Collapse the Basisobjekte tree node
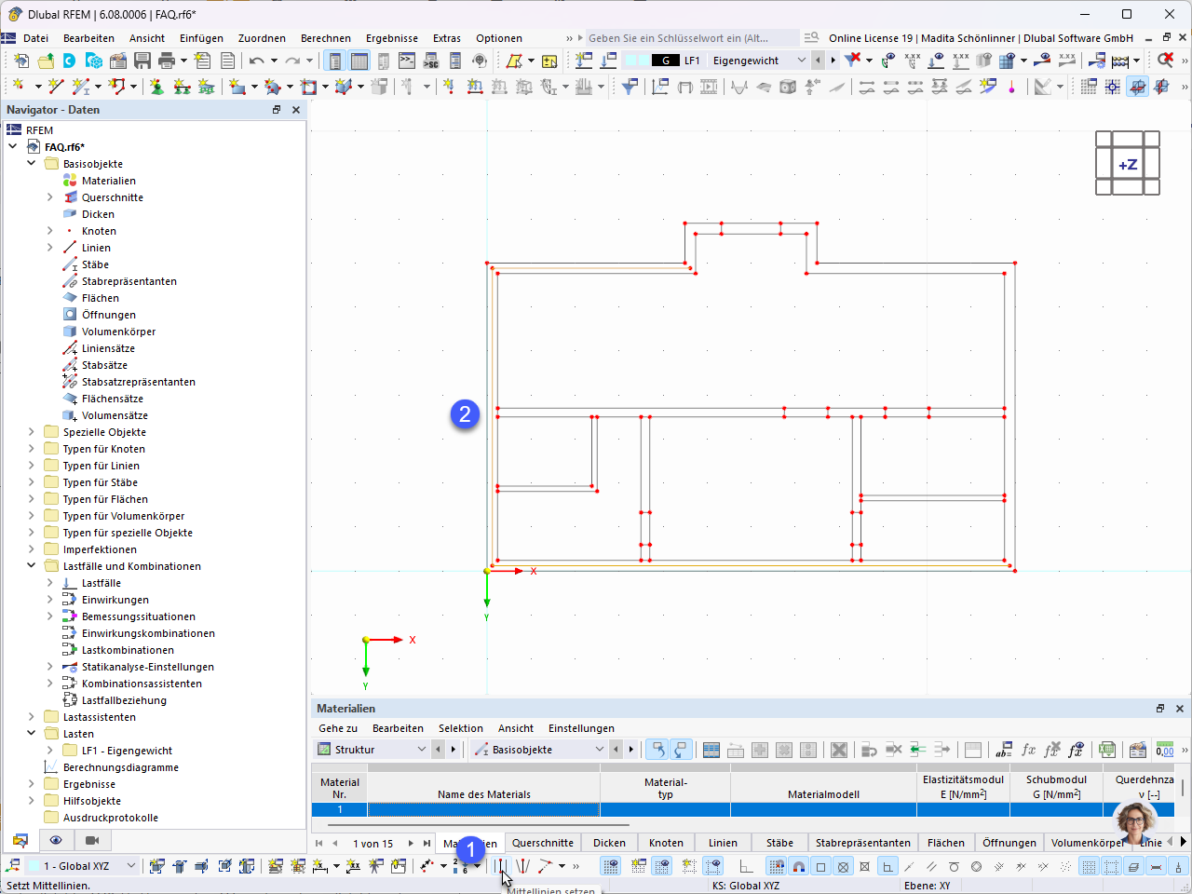Viewport: 1192px width, 894px height. point(32,164)
